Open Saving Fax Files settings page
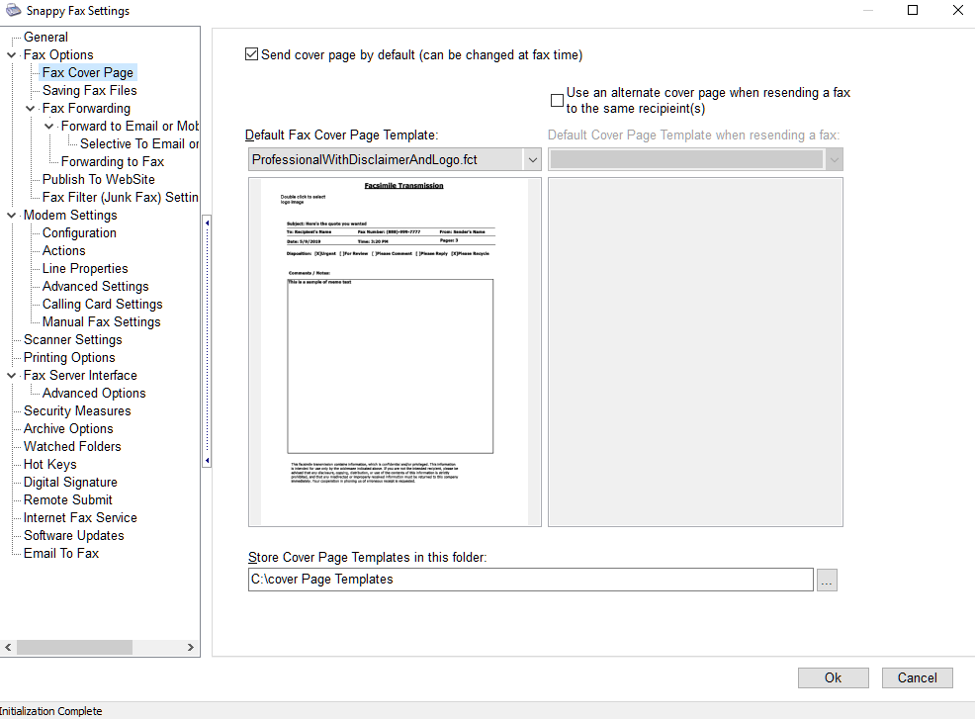This screenshot has width=975, height=719. tap(89, 90)
